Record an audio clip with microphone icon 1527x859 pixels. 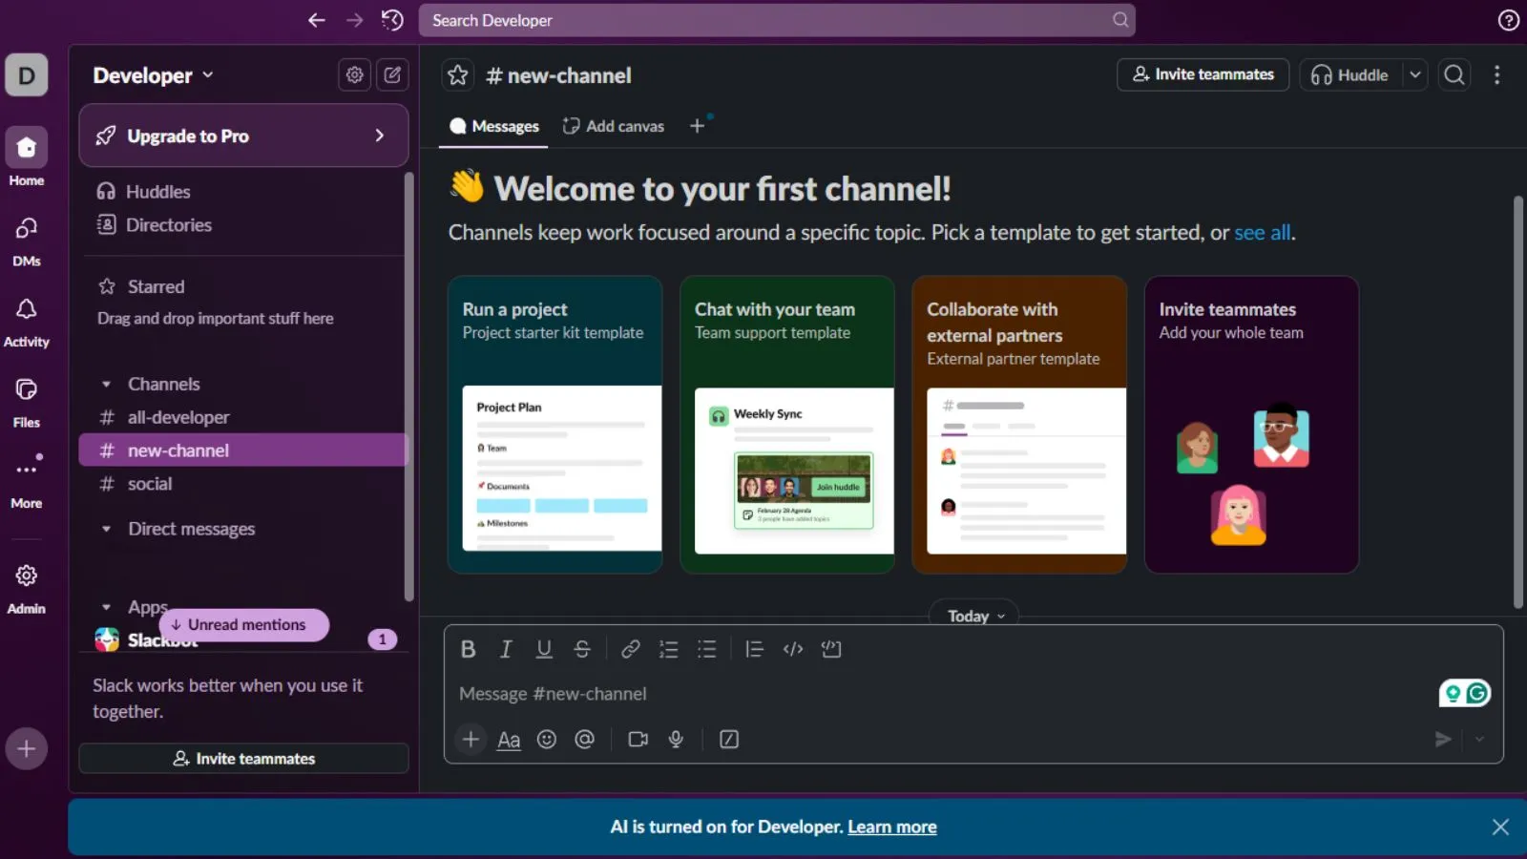(676, 740)
